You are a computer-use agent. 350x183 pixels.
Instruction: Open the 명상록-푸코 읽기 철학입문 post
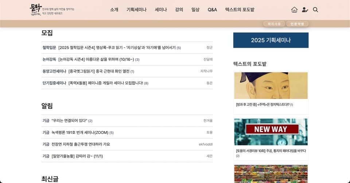click(117, 48)
